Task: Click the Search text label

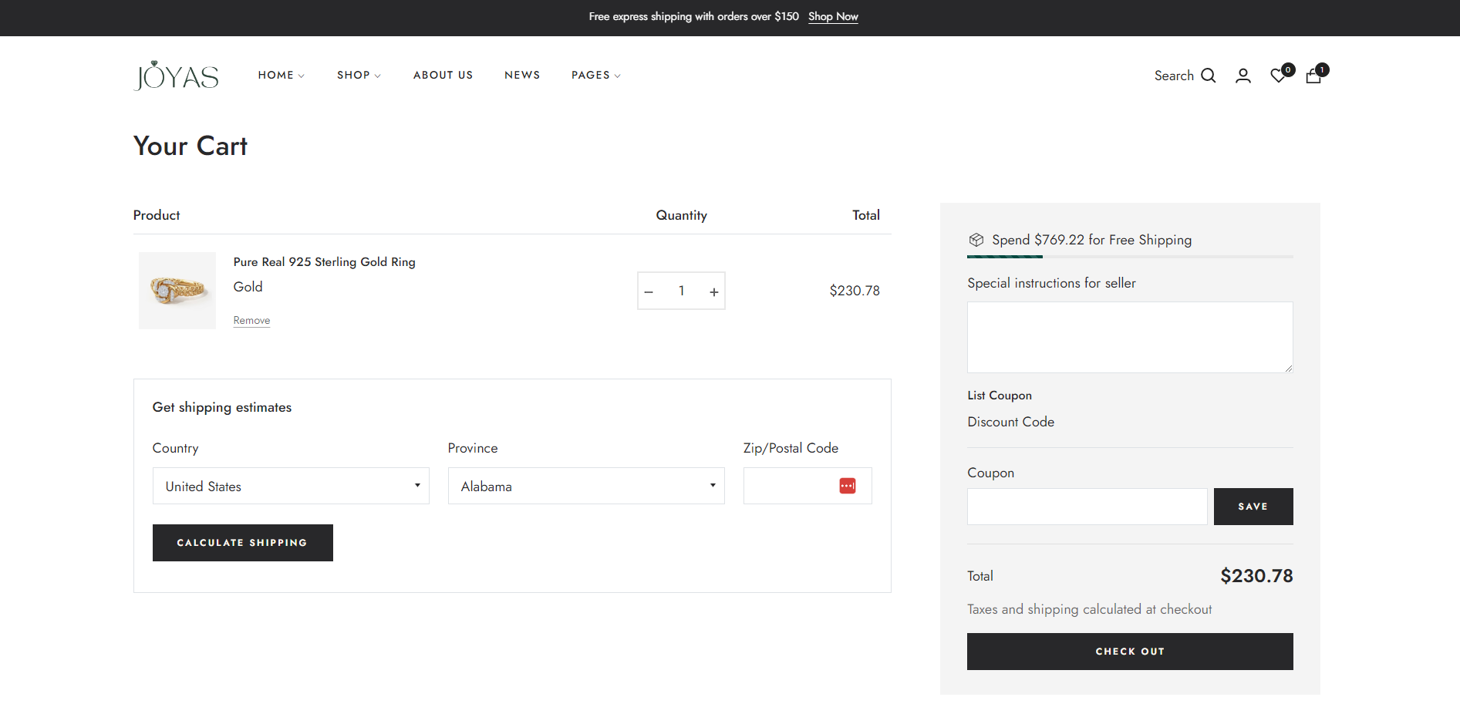Action: (1174, 76)
